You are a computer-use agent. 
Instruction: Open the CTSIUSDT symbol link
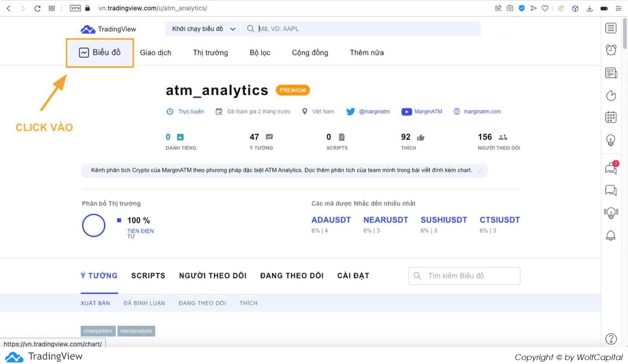[500, 220]
